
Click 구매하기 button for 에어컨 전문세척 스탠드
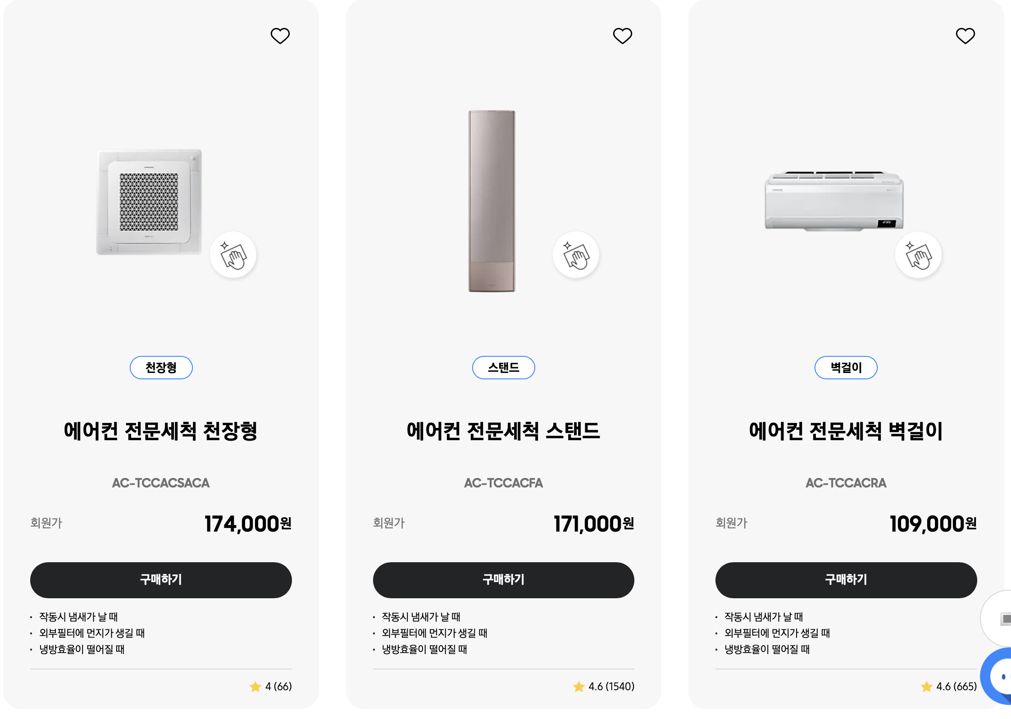coord(503,580)
